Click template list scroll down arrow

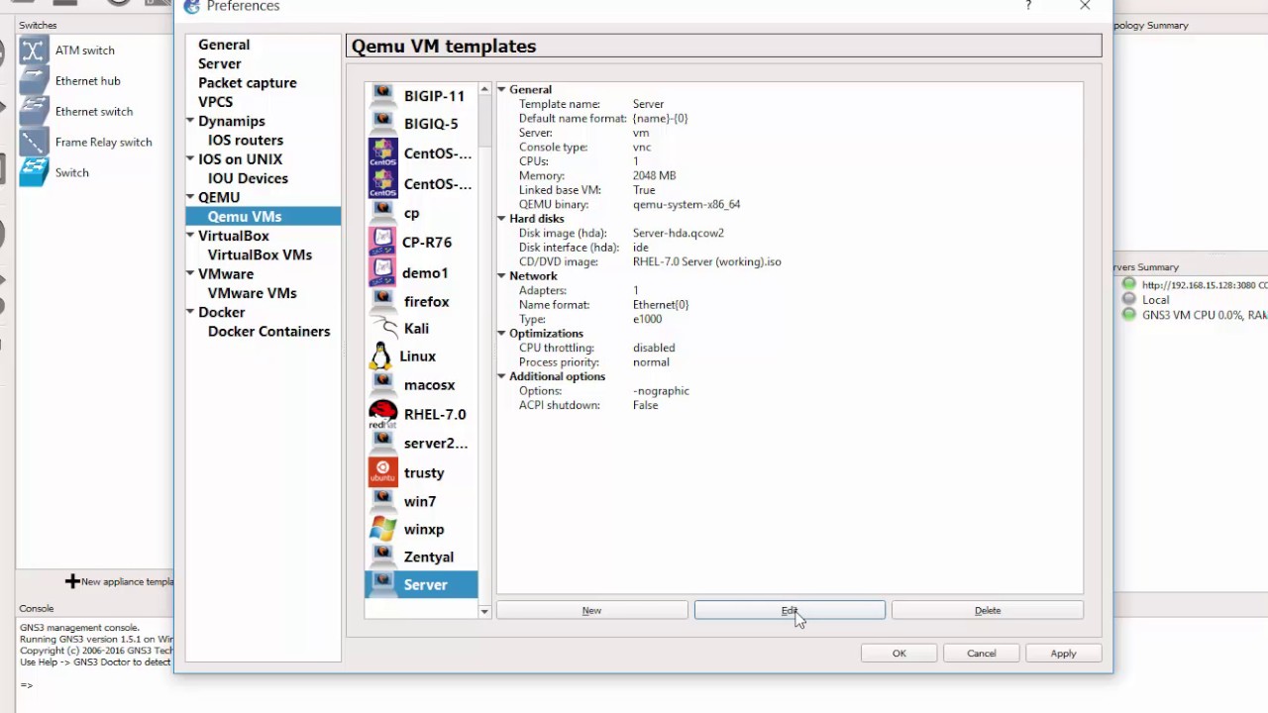(x=484, y=612)
